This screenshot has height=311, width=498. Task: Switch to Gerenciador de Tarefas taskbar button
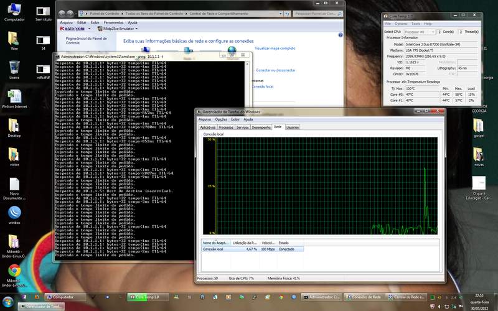[41, 307]
